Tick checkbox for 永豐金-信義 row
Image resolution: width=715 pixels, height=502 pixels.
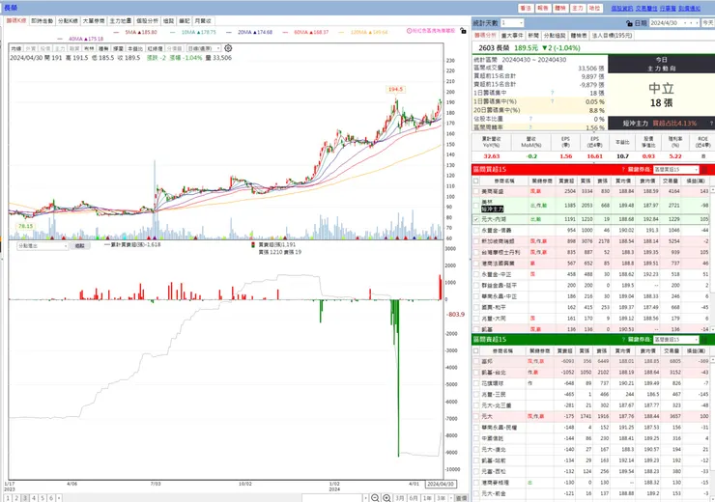click(x=476, y=230)
